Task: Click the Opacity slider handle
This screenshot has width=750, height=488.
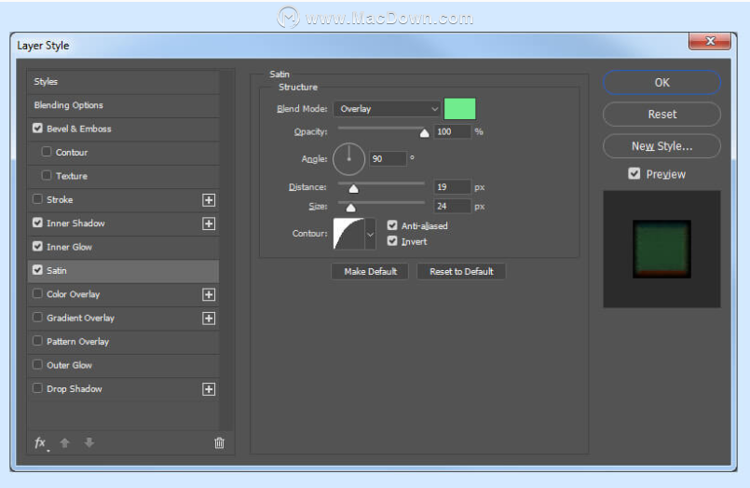Action: pos(424,133)
